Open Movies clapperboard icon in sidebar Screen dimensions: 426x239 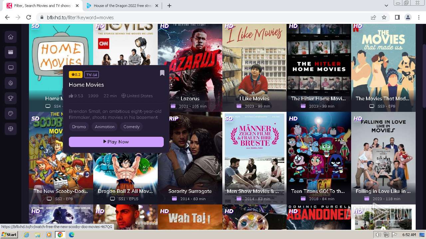click(x=11, y=52)
